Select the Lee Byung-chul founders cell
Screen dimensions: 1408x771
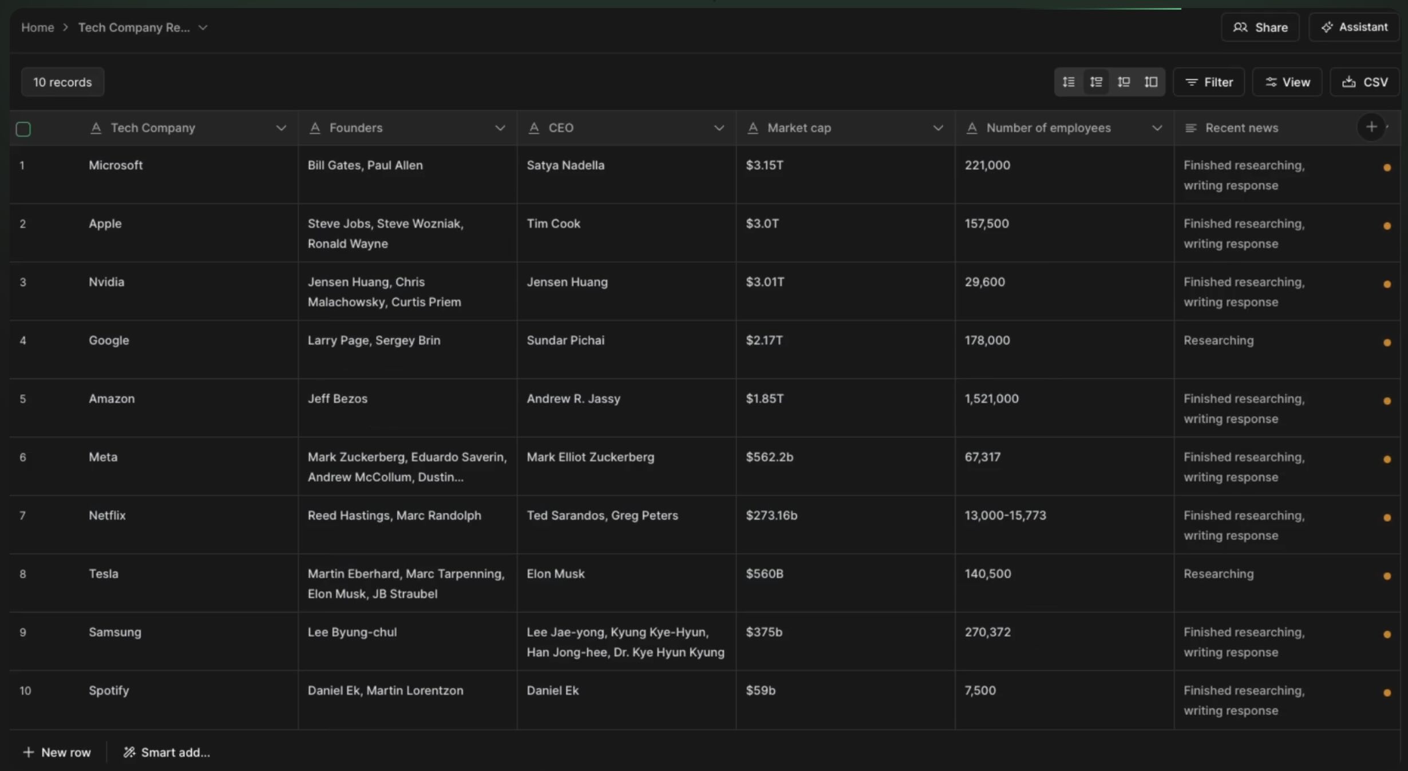(408, 642)
